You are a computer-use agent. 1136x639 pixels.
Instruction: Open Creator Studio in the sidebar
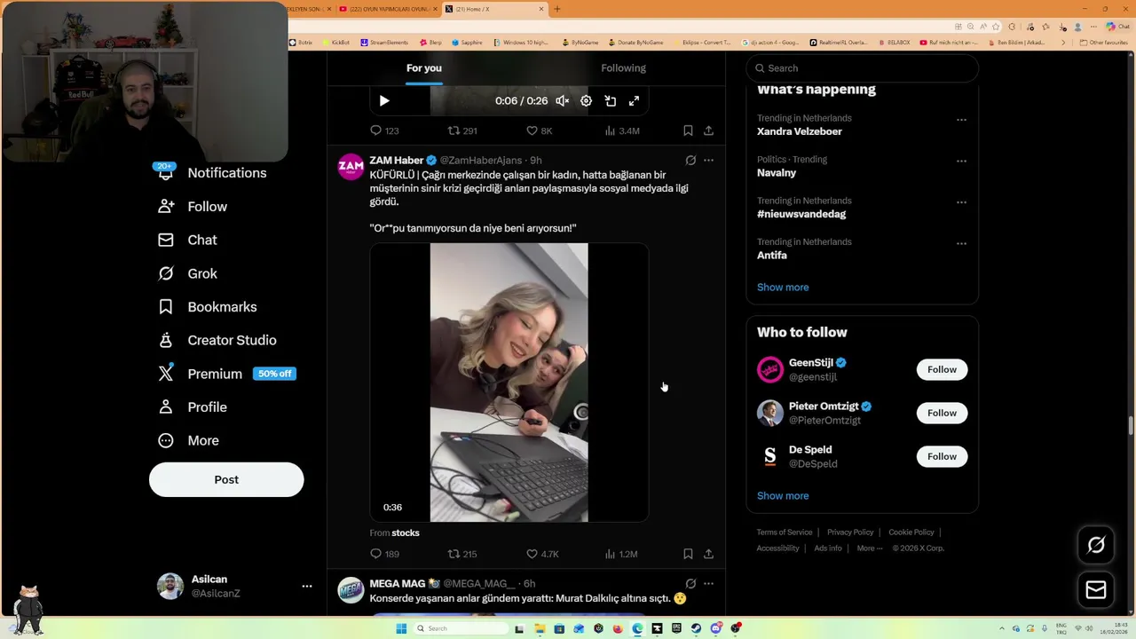(x=217, y=340)
